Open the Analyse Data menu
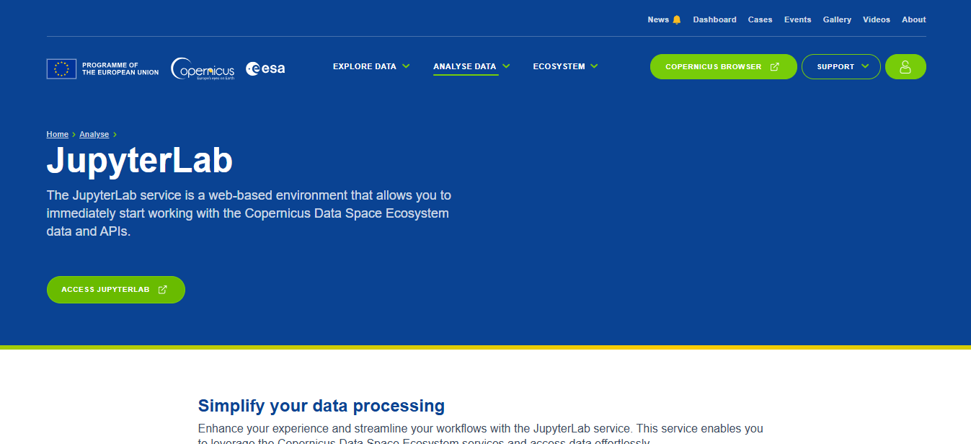 click(465, 66)
